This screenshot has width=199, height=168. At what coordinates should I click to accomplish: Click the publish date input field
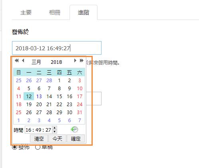57,48
